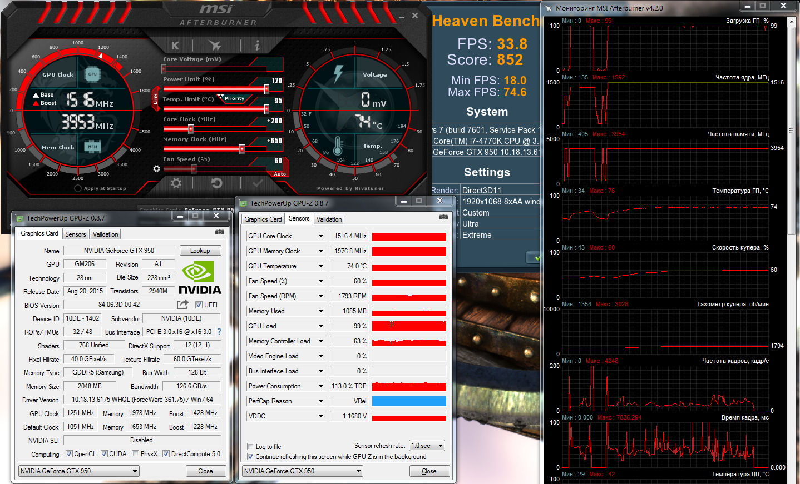The width and height of the screenshot is (800, 484).
Task: Click the GPU chip icon on clock gauge
Action: pos(92,74)
